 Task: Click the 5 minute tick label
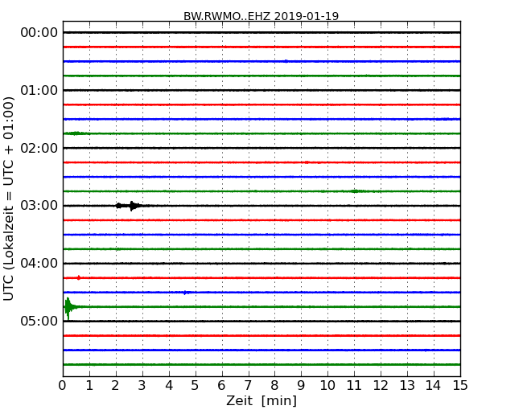(x=196, y=385)
